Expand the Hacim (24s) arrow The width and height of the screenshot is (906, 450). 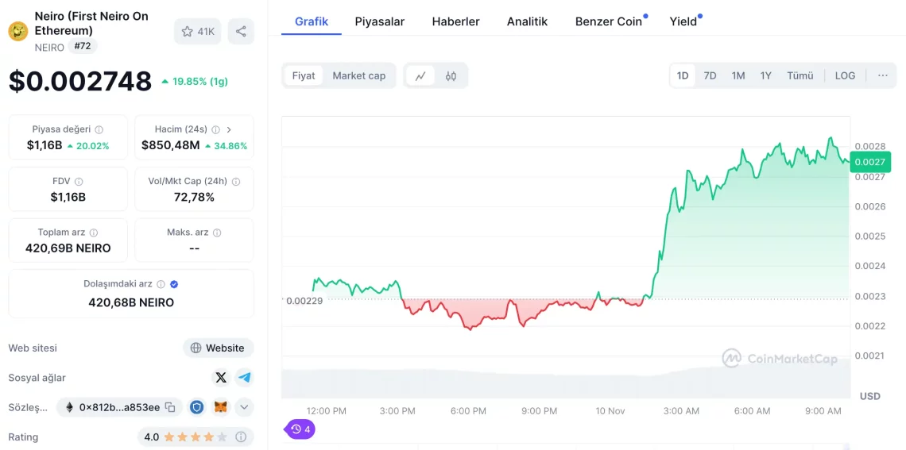pos(229,129)
